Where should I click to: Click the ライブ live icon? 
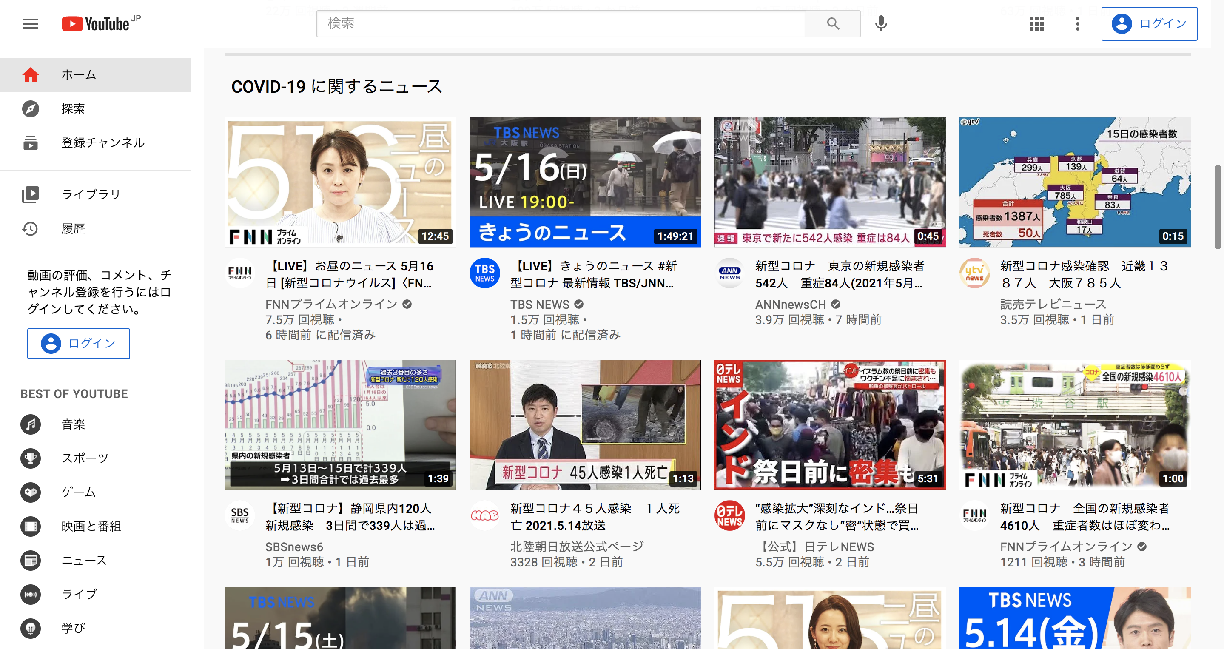(x=31, y=595)
